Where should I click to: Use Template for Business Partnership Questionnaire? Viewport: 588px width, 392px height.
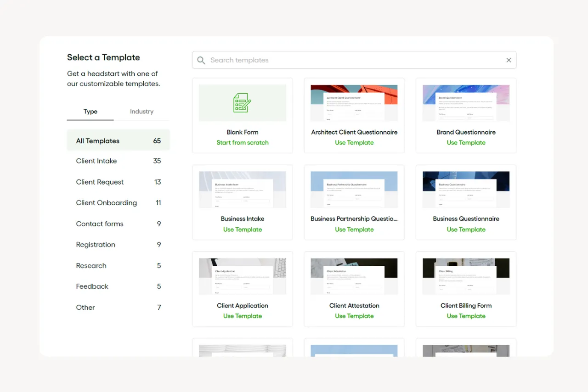354,230
